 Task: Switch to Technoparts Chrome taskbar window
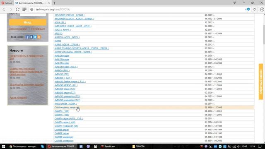click(23, 147)
